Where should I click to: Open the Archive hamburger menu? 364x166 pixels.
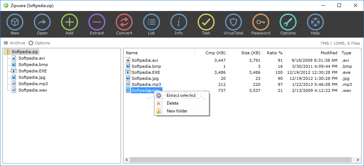tap(15, 43)
